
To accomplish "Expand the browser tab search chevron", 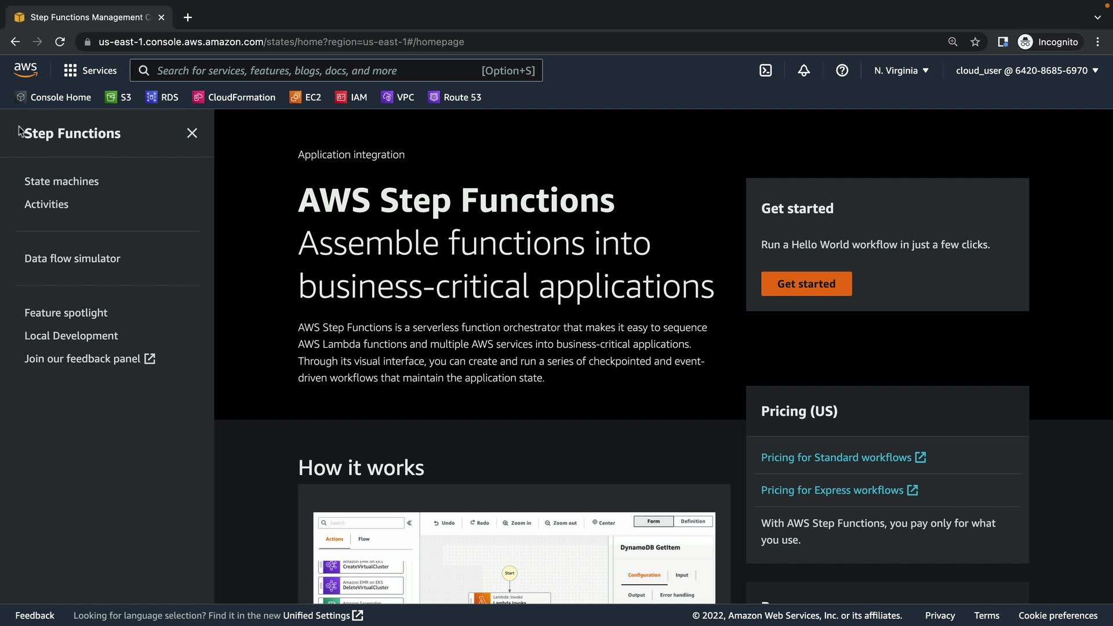I will click(1097, 17).
